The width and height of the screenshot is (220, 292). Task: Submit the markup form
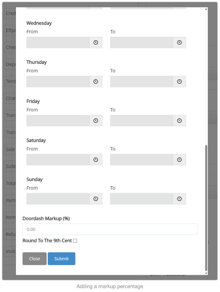pyautogui.click(x=62, y=259)
